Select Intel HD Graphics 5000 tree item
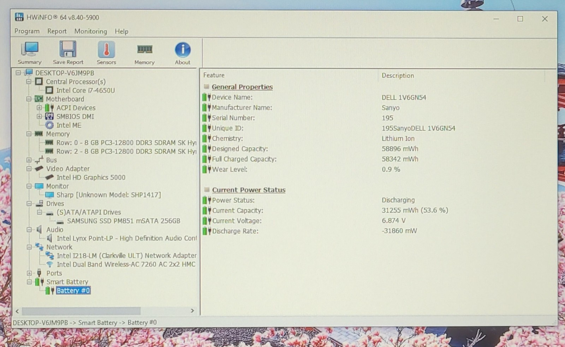 click(x=91, y=177)
